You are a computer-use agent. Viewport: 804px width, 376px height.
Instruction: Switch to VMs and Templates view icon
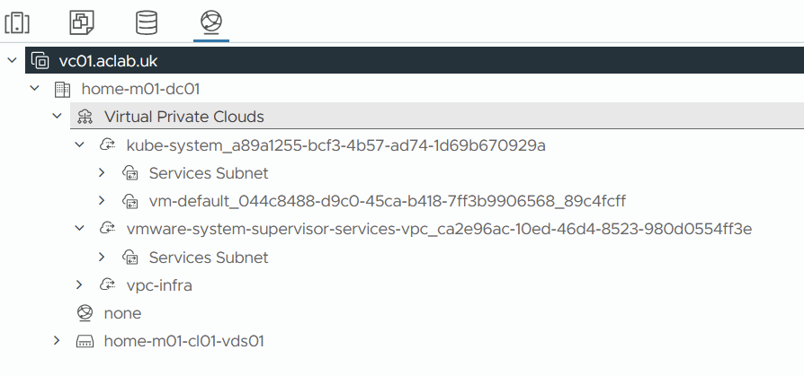coord(82,20)
